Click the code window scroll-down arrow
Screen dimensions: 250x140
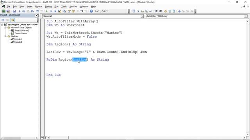pos(247,135)
